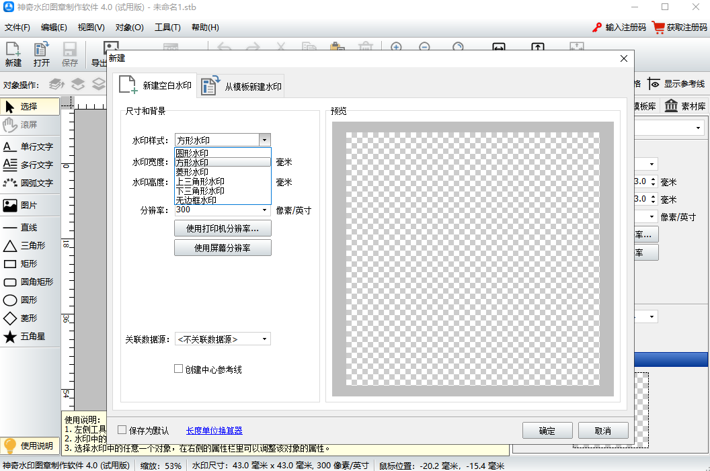Select the 五角星 star tool
Screen dimensions: 710x471
(30, 336)
